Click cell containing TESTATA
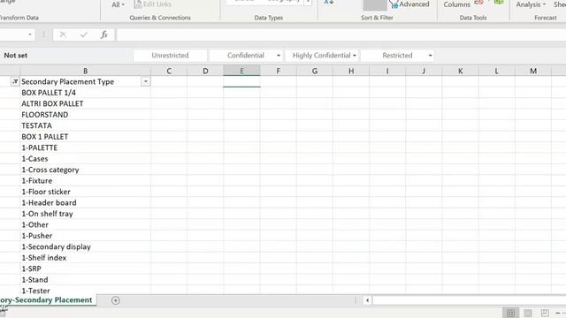The image size is (566, 318). coord(85,125)
